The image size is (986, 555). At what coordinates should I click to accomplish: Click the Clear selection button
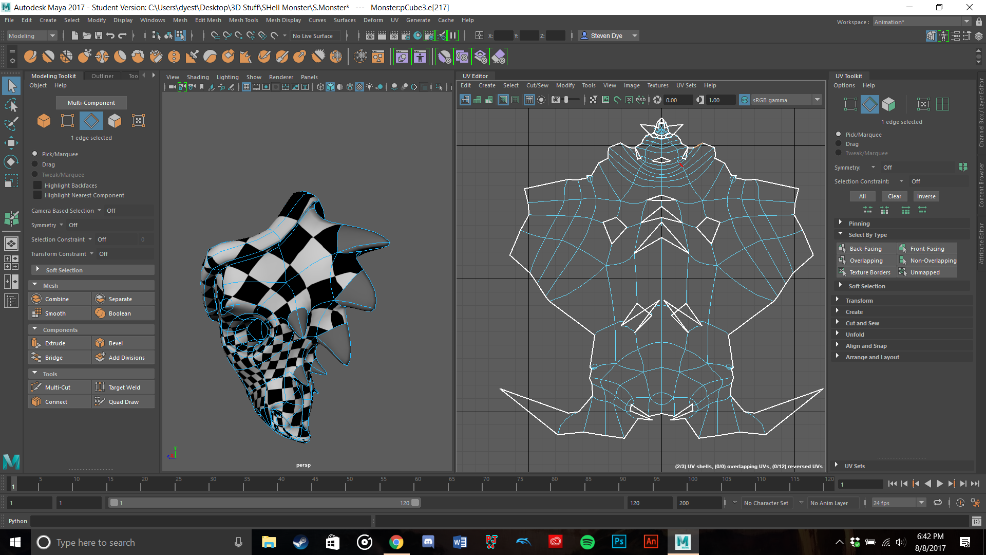[894, 196]
